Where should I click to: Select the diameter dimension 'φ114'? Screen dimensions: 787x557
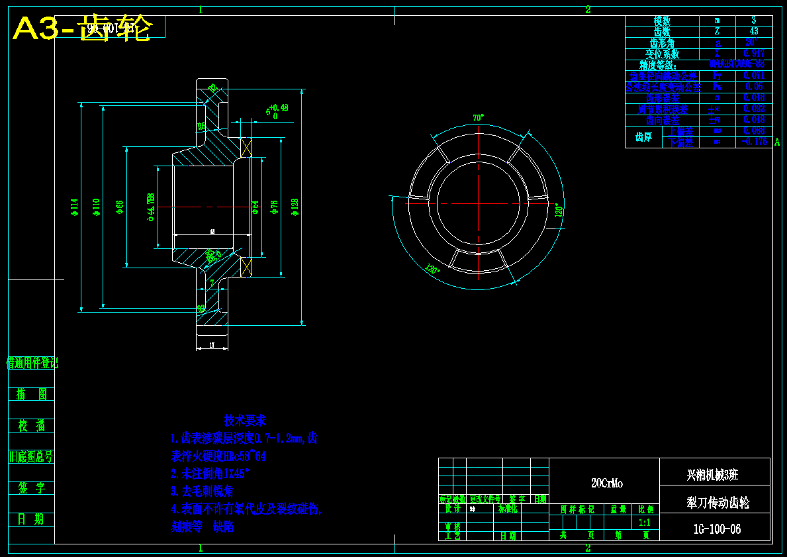tap(75, 207)
